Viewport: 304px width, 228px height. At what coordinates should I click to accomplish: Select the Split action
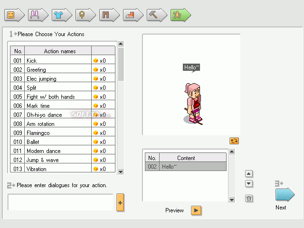coord(63,87)
